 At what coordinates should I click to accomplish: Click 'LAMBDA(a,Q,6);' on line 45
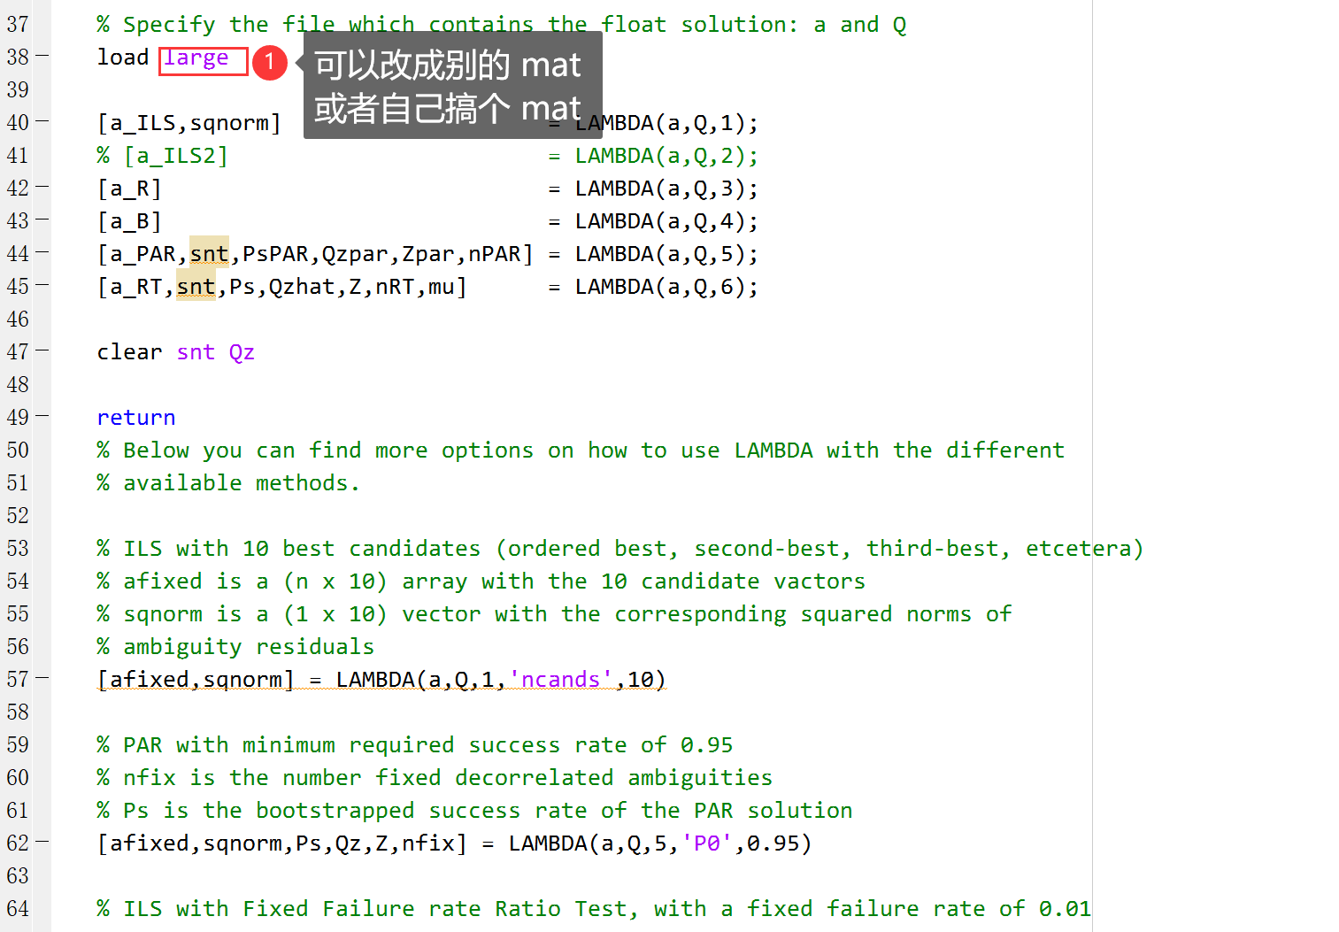click(666, 287)
